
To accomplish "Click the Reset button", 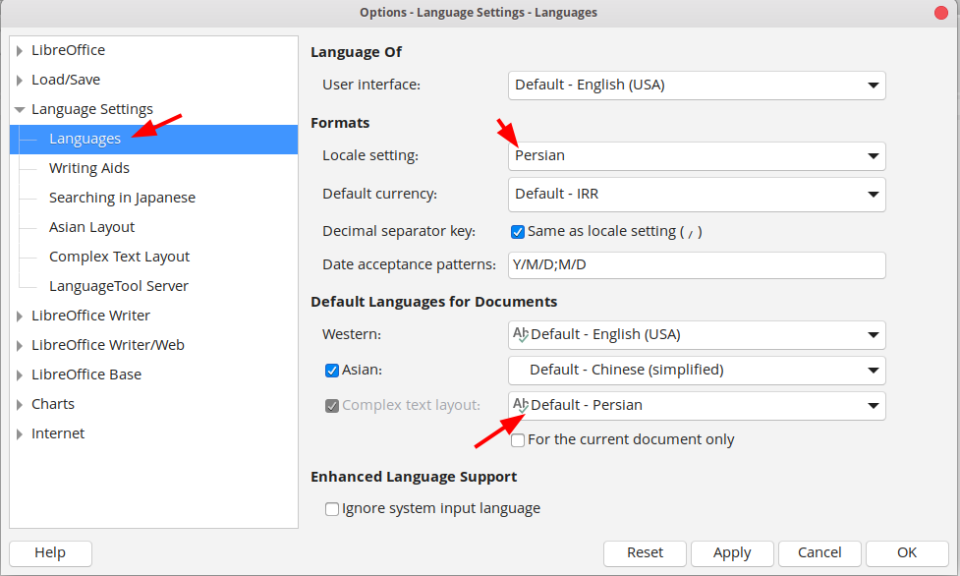I will tap(646, 553).
